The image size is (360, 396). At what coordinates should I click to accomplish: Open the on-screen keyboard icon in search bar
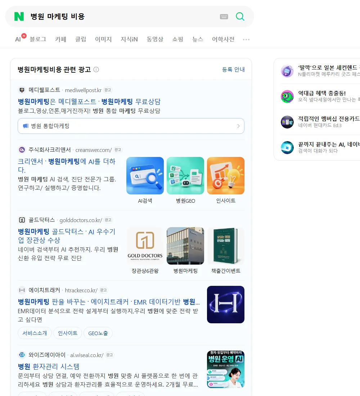click(224, 17)
